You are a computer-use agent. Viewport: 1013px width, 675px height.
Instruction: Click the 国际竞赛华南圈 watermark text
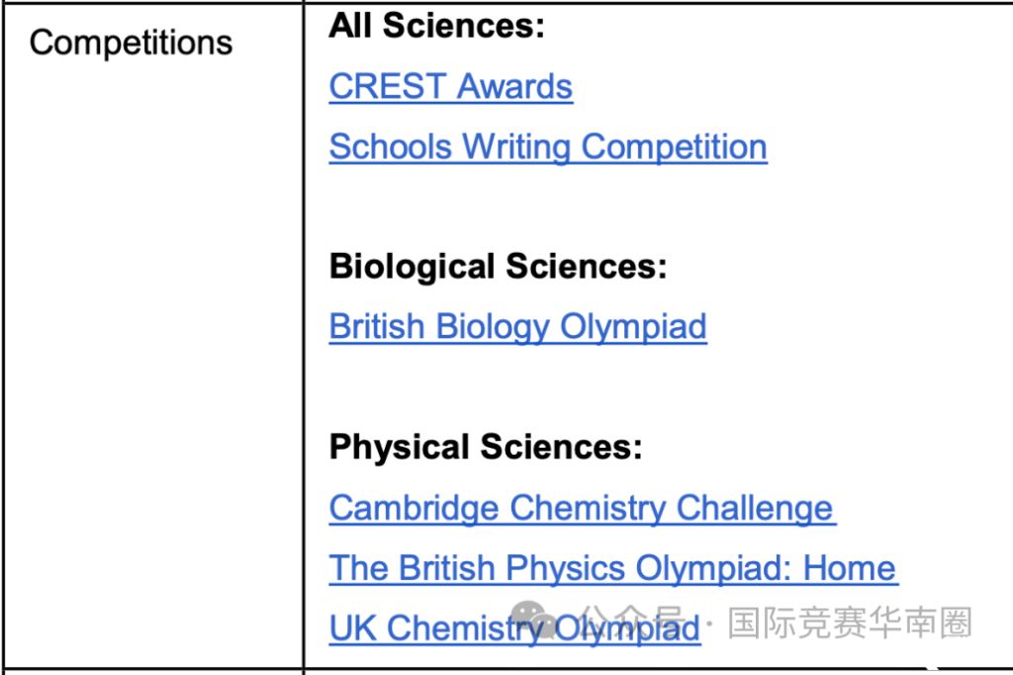850,623
